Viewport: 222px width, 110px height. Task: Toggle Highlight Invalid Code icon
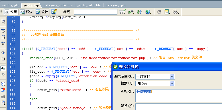[x=3, y=75]
